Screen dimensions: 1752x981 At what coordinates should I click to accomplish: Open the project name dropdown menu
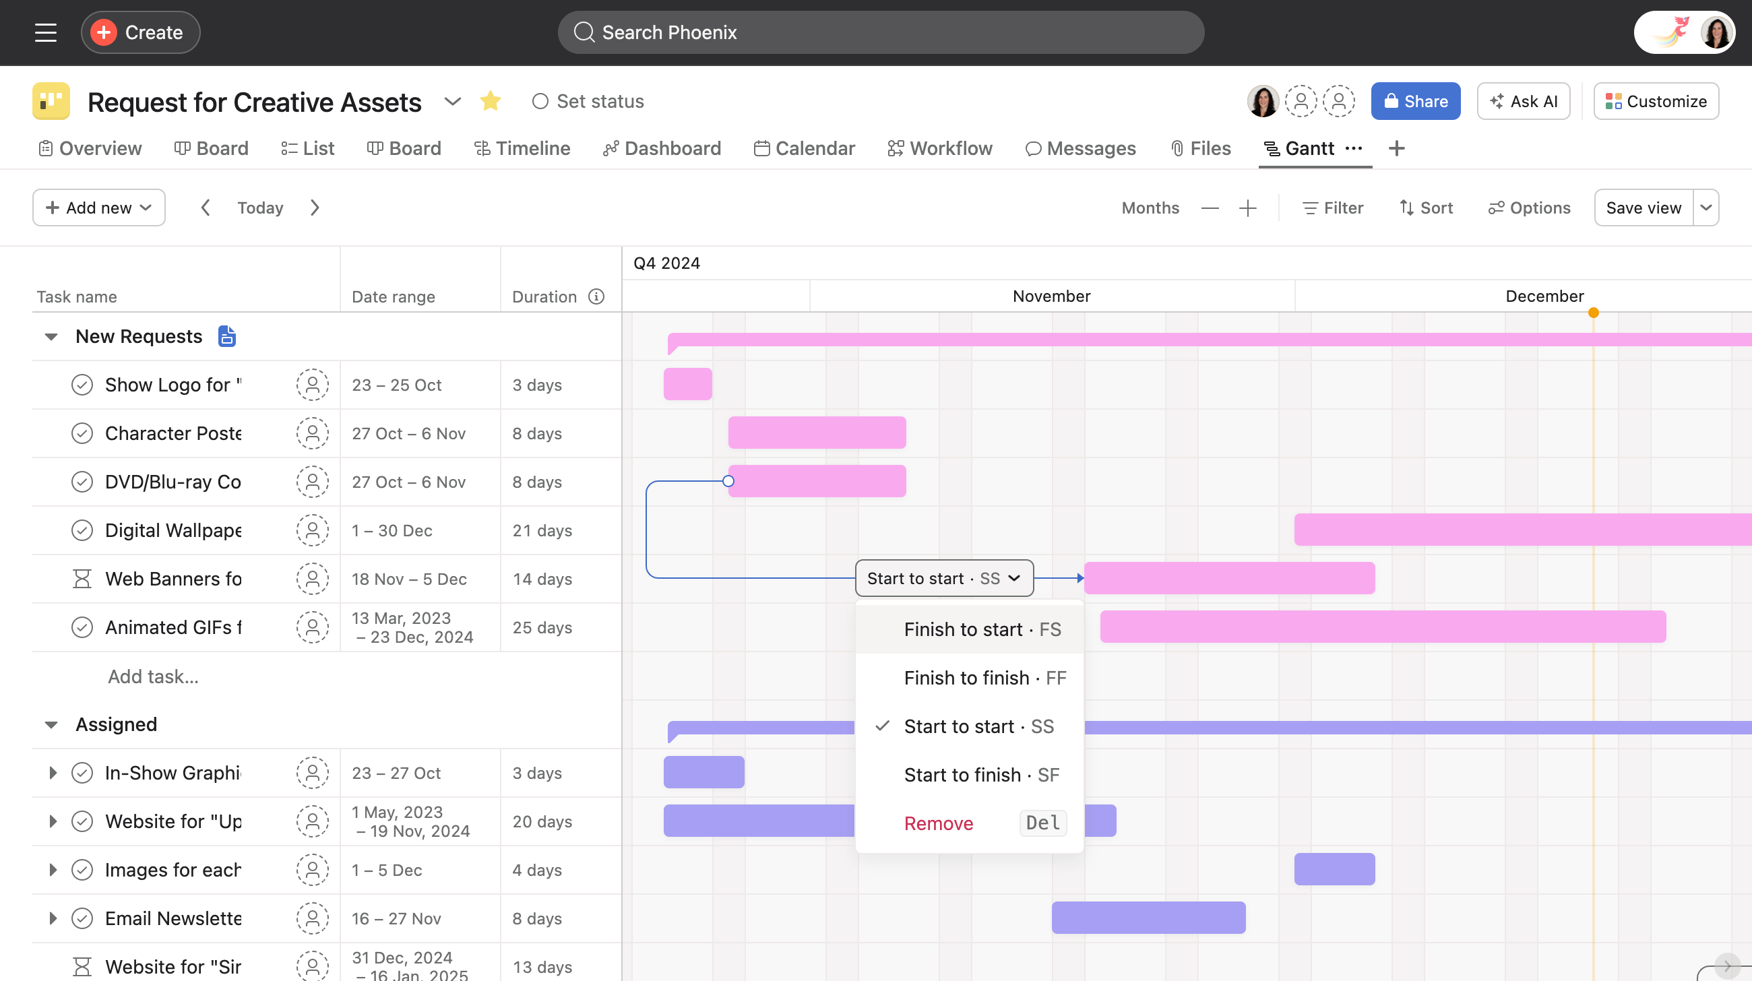tap(450, 101)
